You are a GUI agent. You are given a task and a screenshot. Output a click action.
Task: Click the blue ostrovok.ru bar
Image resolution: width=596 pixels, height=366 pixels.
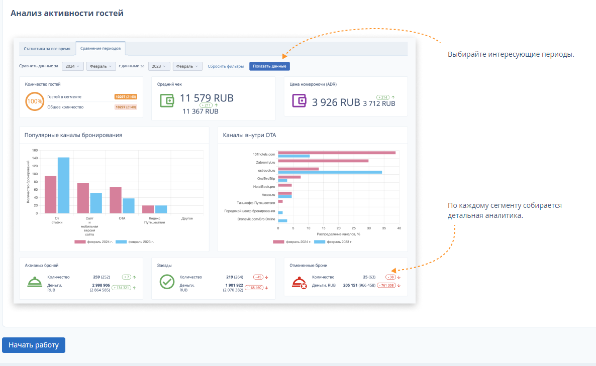330,172
